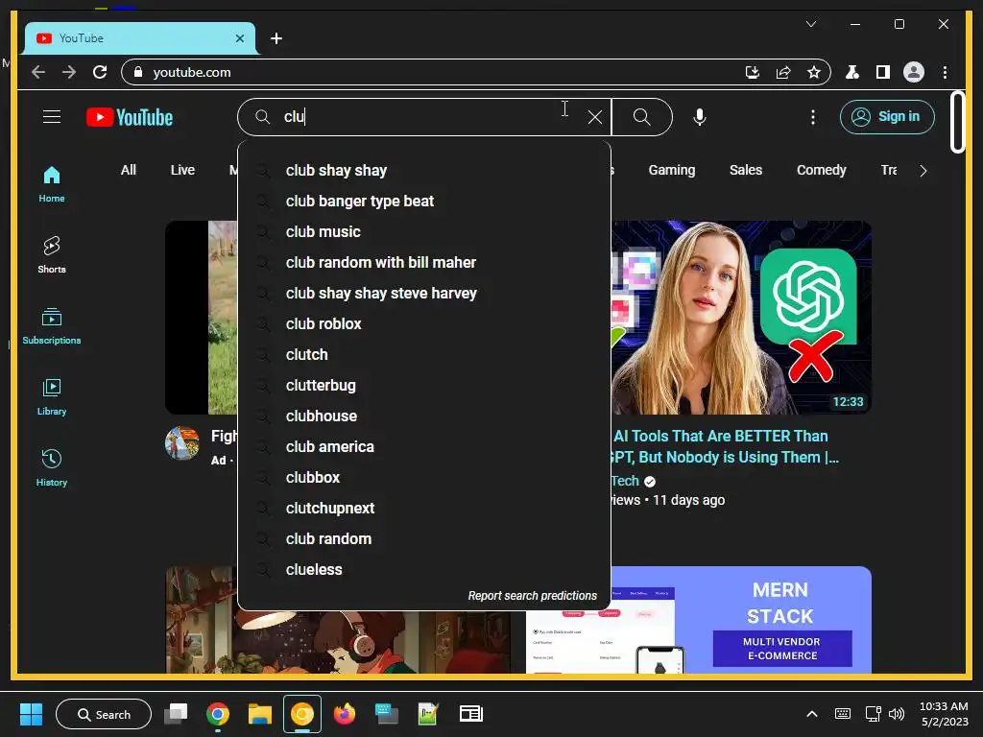Start voice search with microphone icon
Screen dimensions: 983x737
pyautogui.click(x=700, y=117)
